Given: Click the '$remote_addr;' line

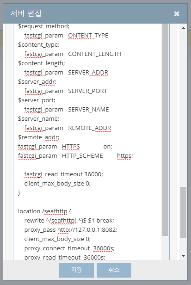Looking at the screenshot, I should [39, 137].
